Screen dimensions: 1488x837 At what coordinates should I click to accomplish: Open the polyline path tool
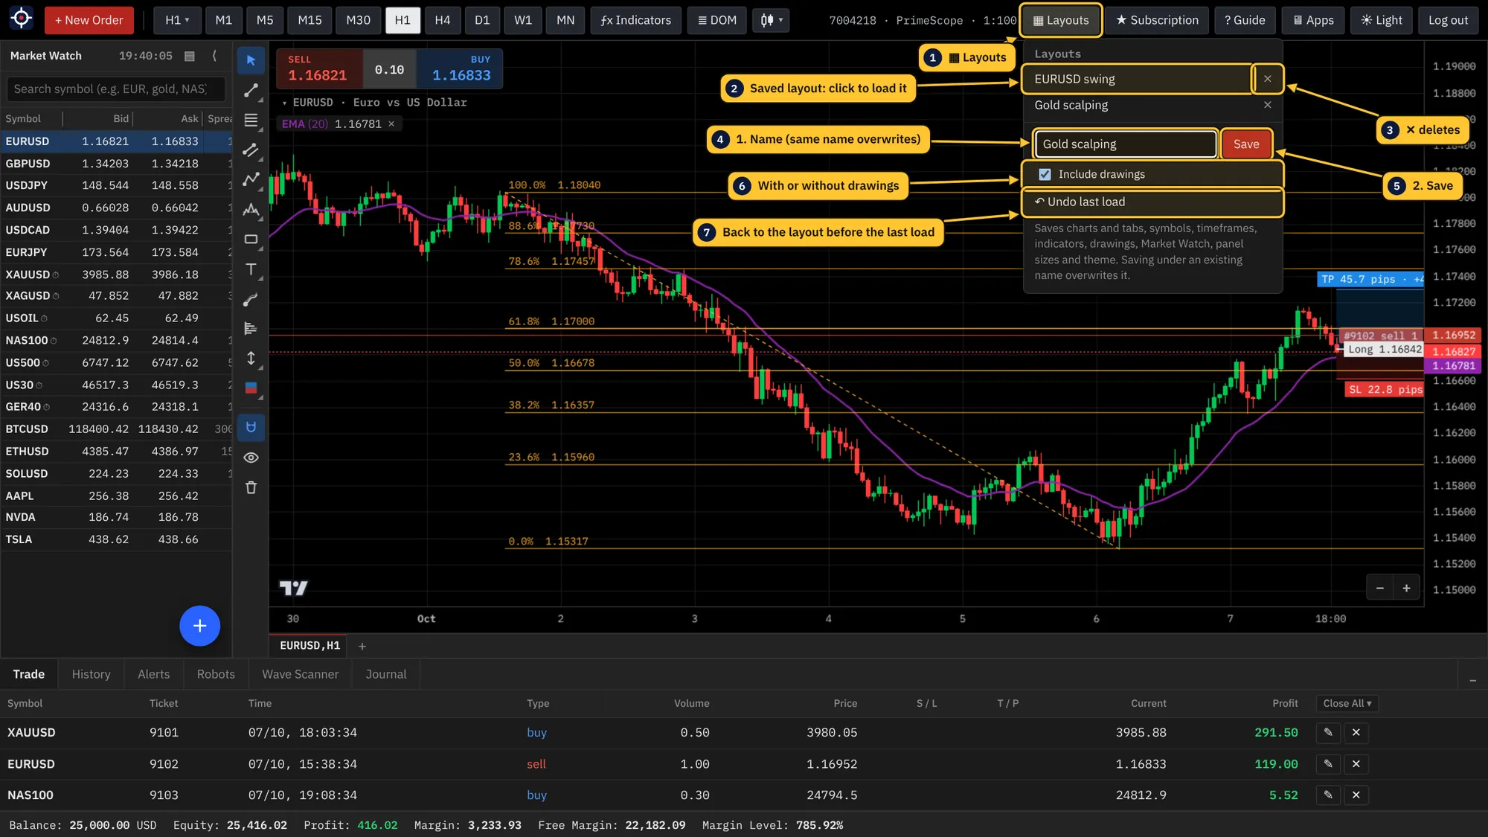[251, 180]
